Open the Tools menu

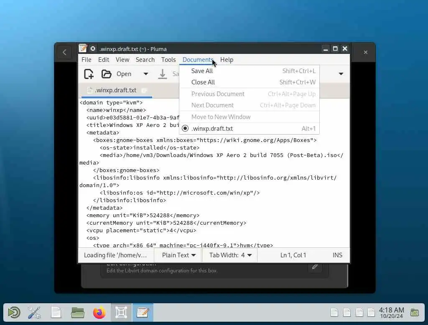point(168,60)
